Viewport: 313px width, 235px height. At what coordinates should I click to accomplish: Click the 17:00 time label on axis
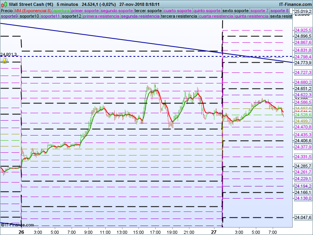[156, 232]
